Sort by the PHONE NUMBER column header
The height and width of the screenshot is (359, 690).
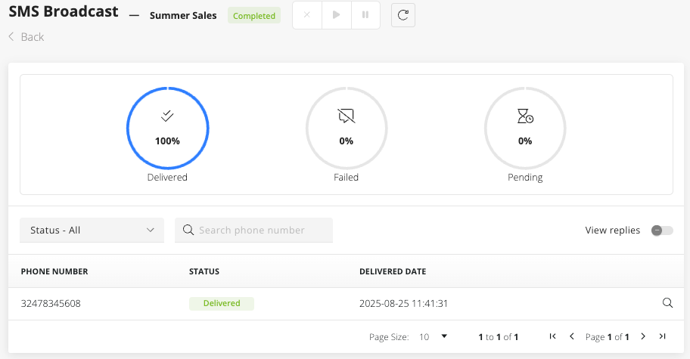[x=54, y=271]
